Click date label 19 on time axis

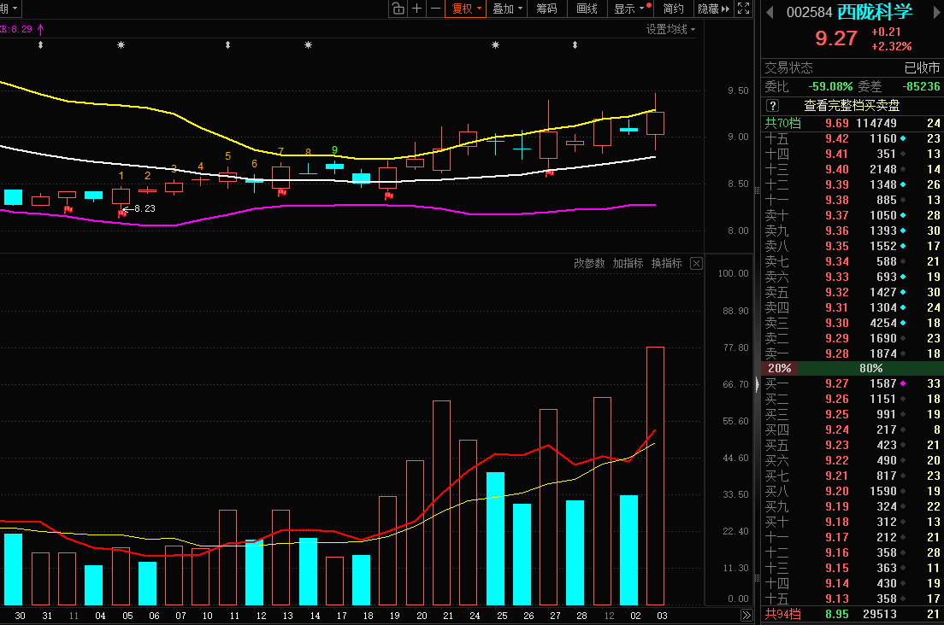[x=394, y=616]
